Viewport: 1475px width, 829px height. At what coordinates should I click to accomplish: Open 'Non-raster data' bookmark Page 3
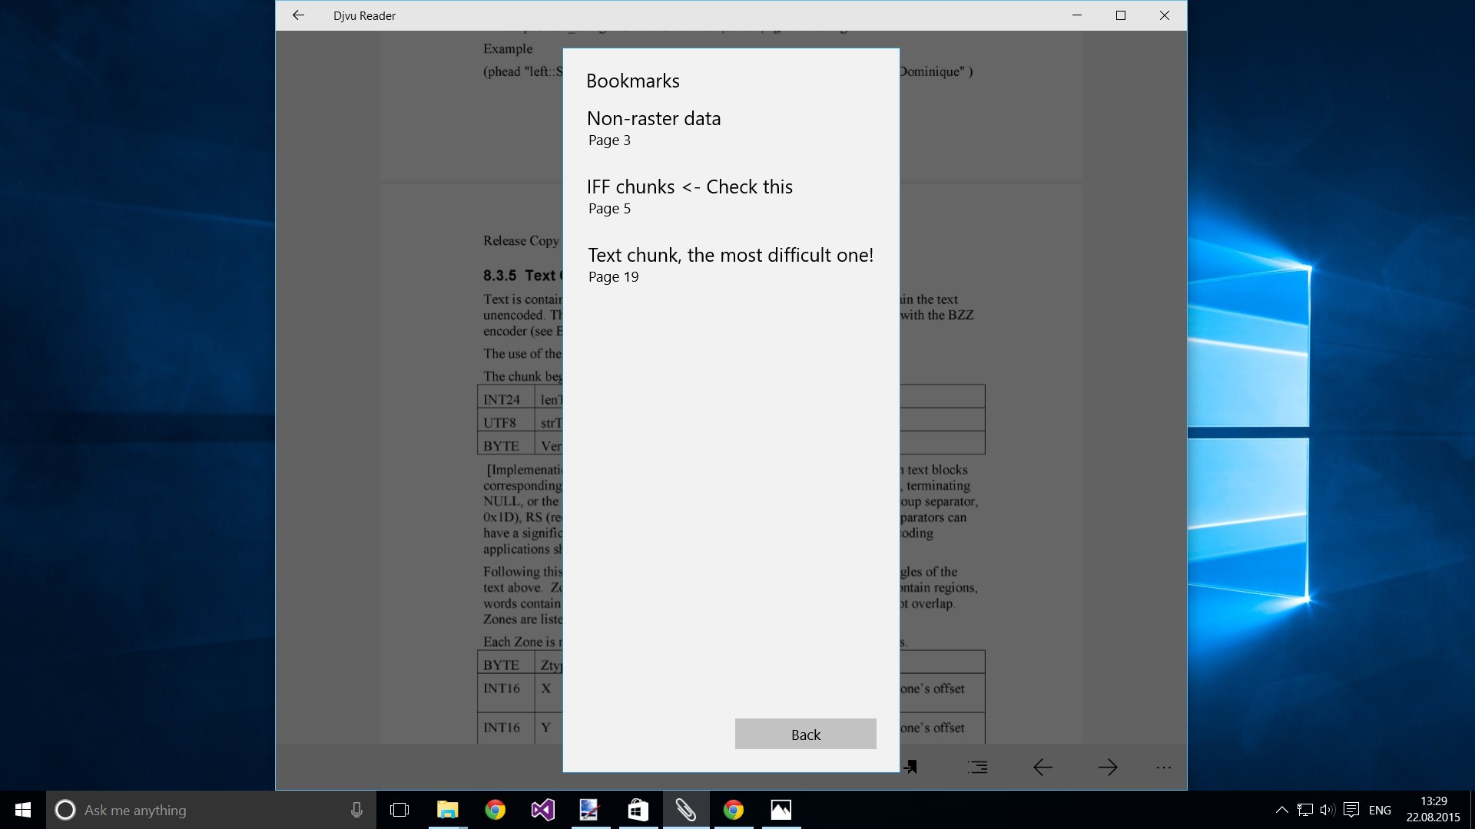tap(654, 127)
